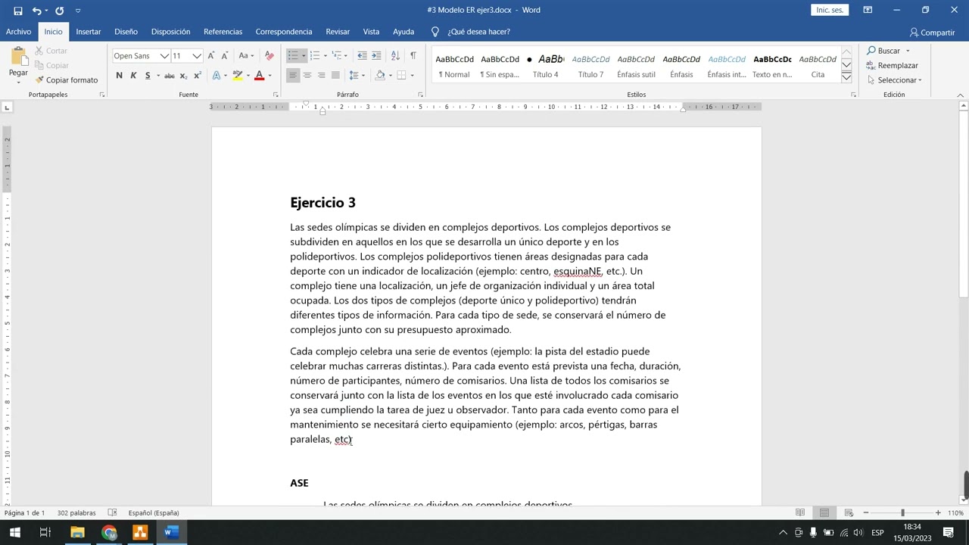
Task: Open spell check status icon
Action: click(112, 513)
